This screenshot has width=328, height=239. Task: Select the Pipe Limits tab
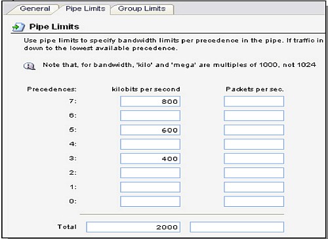pyautogui.click(x=85, y=9)
